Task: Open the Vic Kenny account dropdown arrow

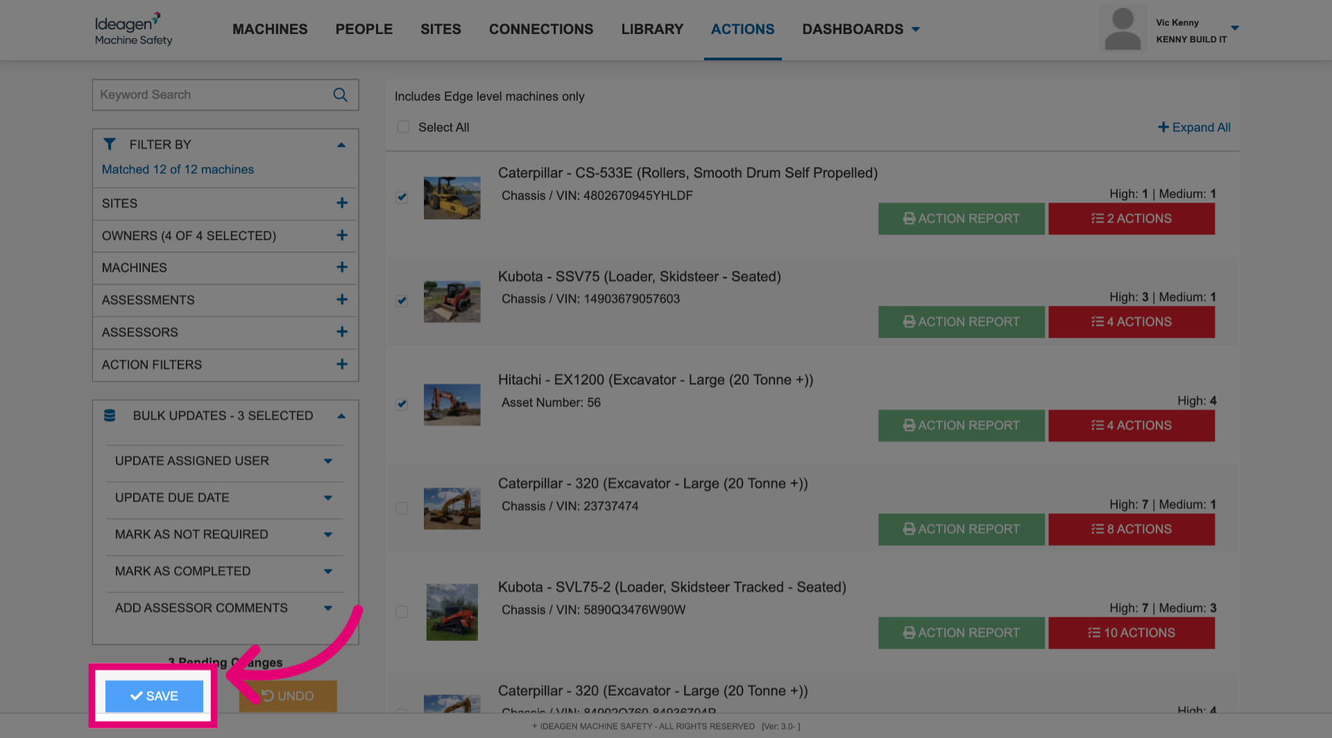Action: pyautogui.click(x=1235, y=28)
